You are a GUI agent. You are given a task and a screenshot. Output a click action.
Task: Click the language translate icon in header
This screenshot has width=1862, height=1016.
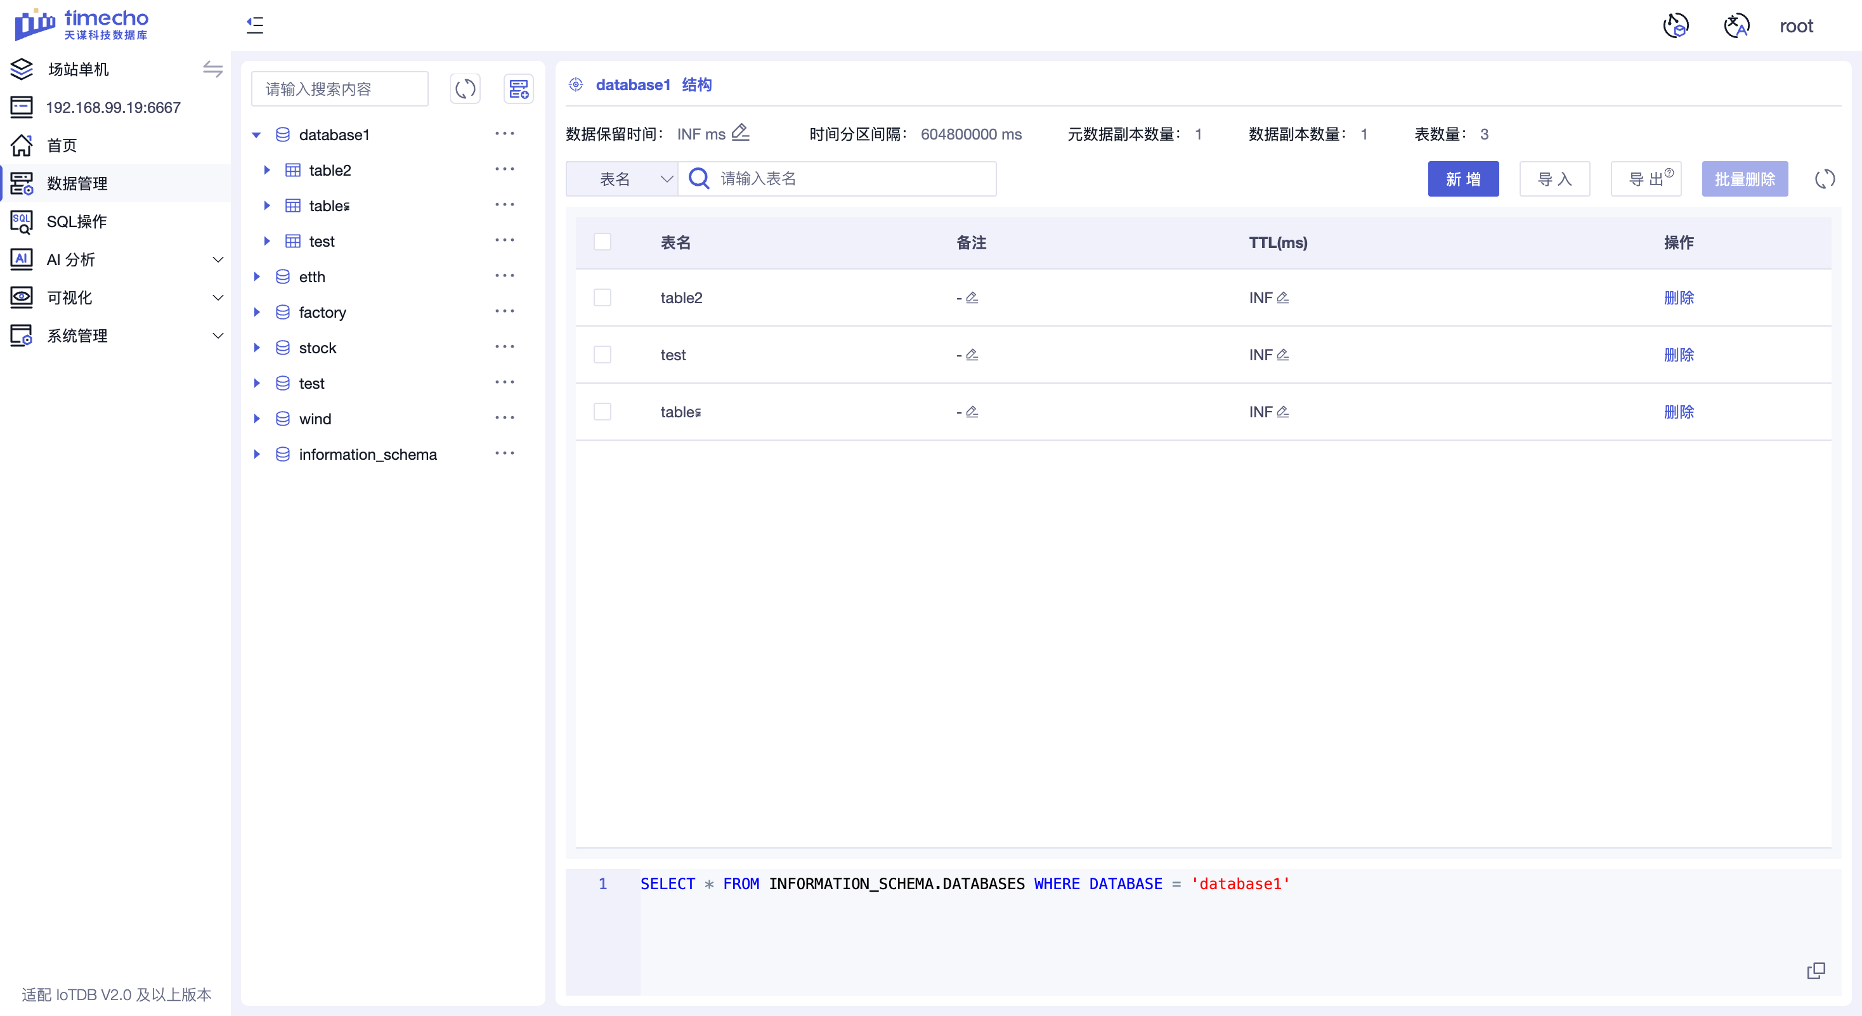tap(1736, 26)
